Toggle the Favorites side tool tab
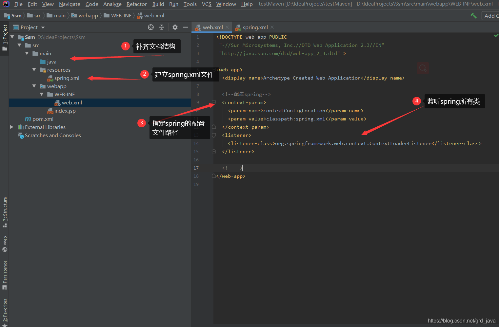The height and width of the screenshot is (327, 499). point(5,313)
